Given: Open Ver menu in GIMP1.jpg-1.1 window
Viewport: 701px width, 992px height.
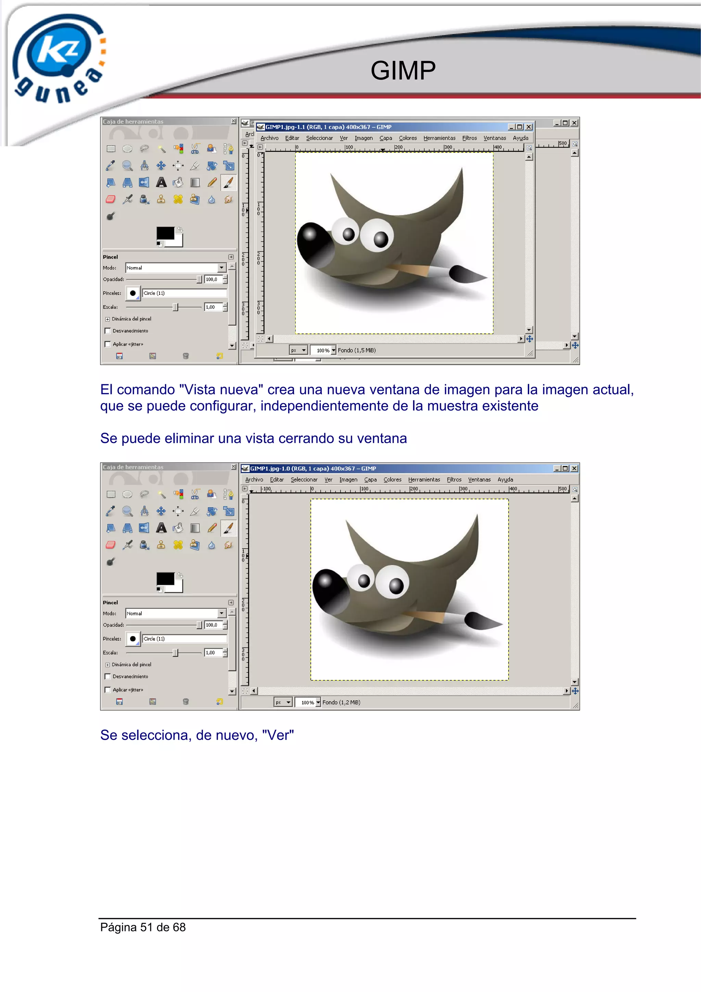Looking at the screenshot, I should tap(344, 138).
